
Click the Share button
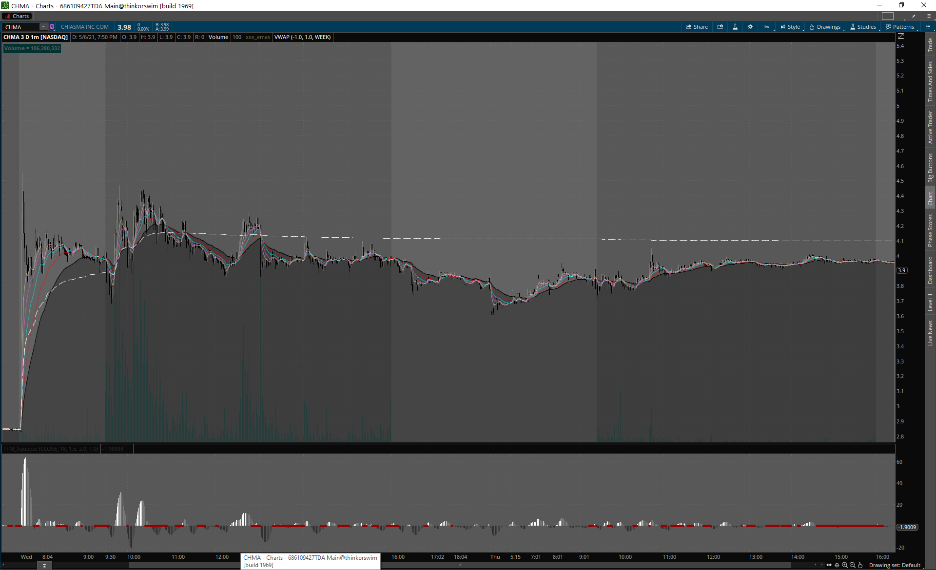click(x=697, y=27)
